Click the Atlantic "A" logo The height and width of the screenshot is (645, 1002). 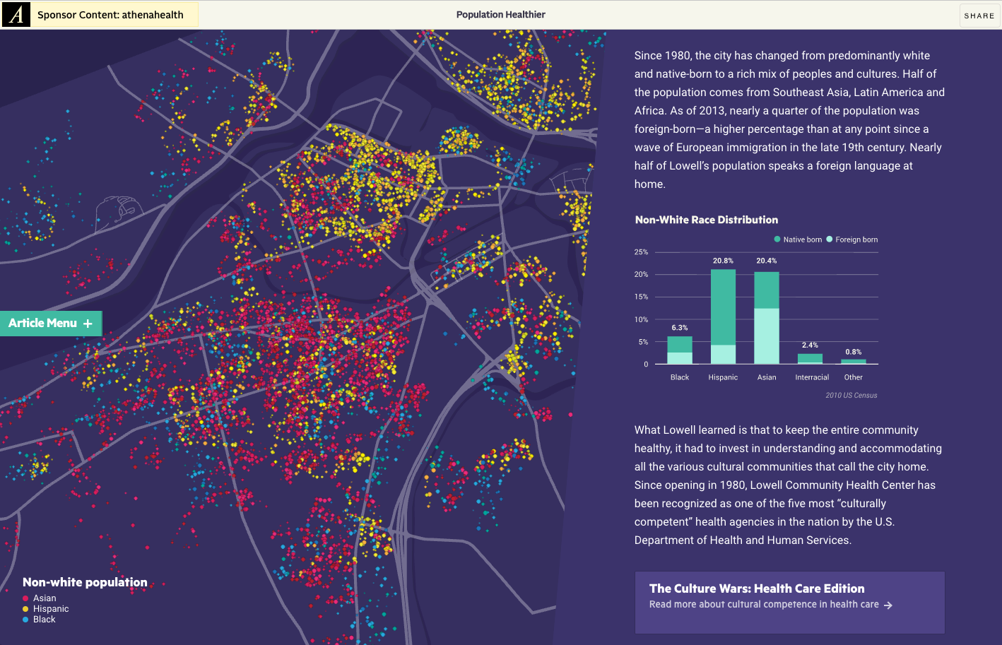point(16,15)
